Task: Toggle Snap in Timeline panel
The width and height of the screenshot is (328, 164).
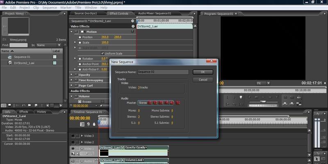Action: tap(82, 124)
